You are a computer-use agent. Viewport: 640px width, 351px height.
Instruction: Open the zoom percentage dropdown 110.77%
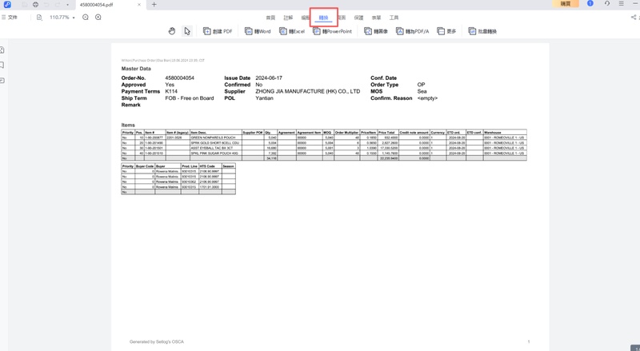[x=62, y=17]
